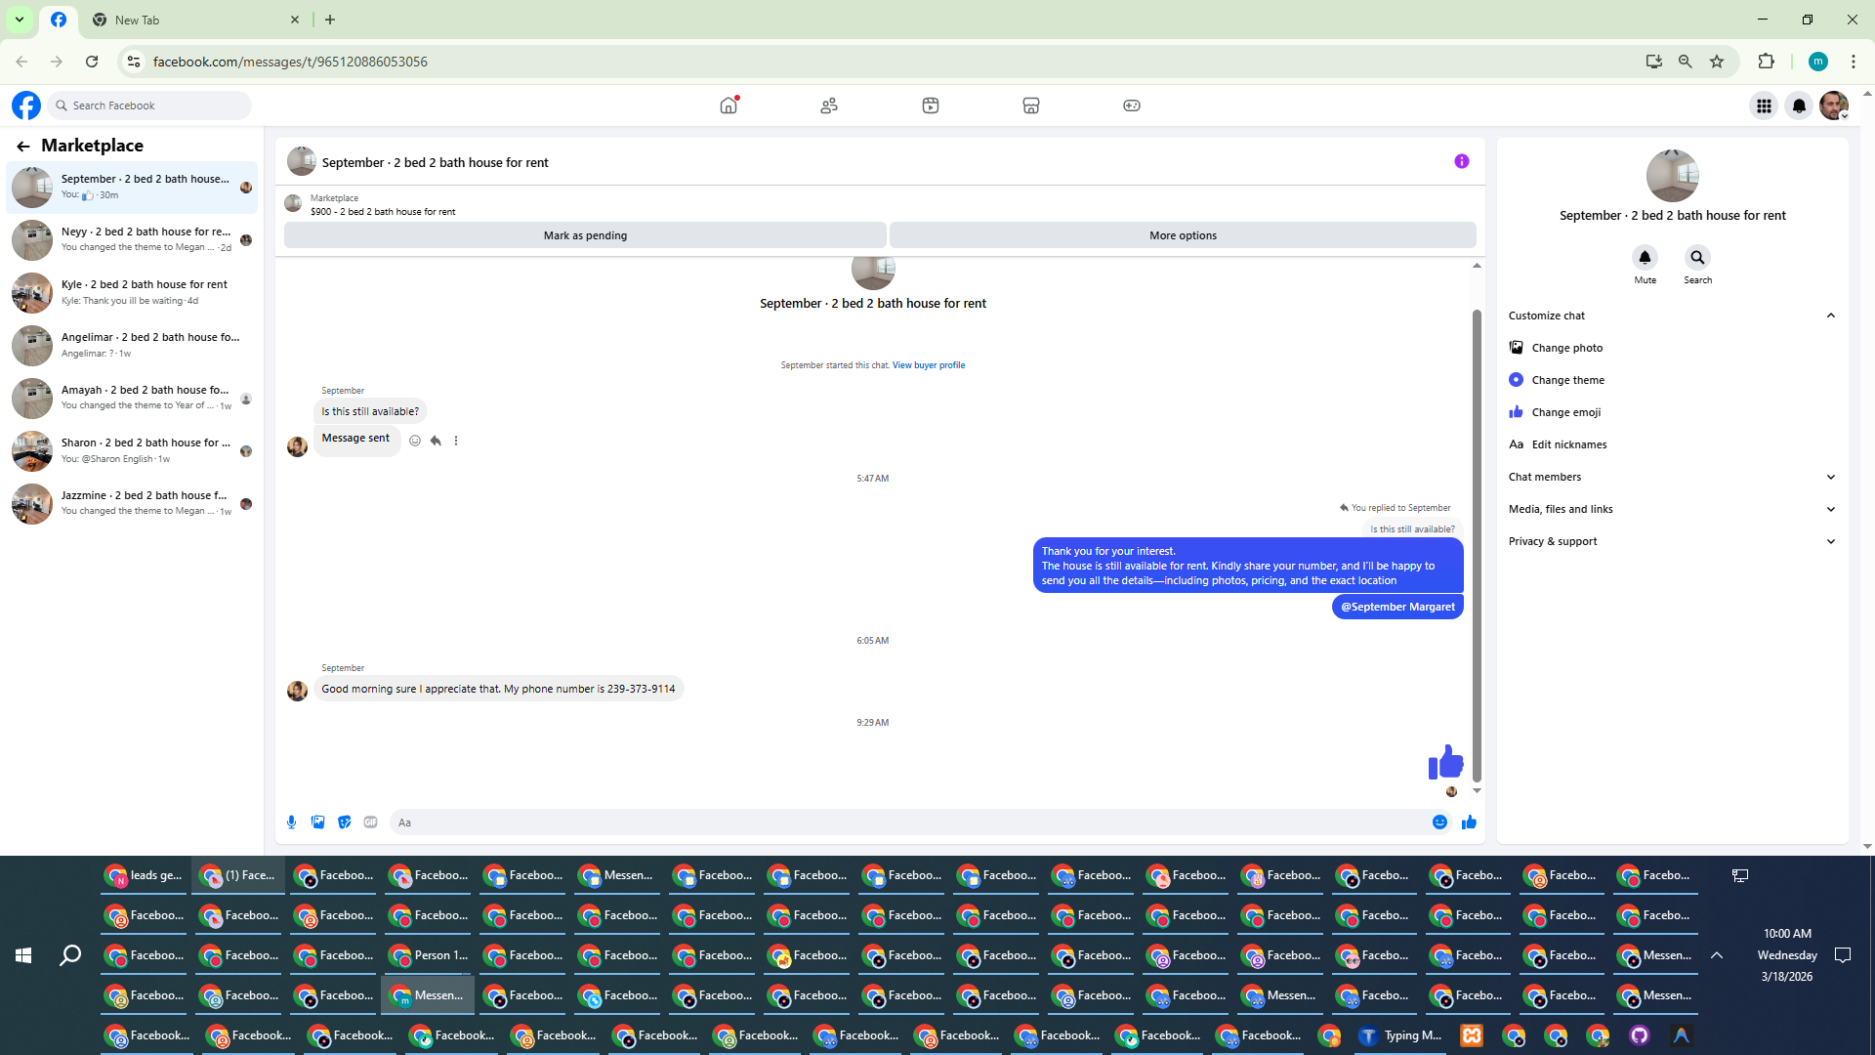1875x1055 pixels.
Task: Open View buyer profile link
Action: click(928, 365)
